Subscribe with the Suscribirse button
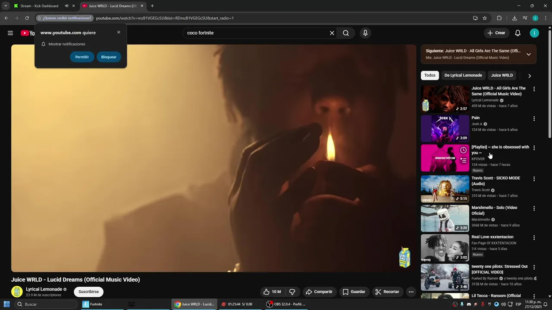Viewport: 552px width, 310px height. 88,292
